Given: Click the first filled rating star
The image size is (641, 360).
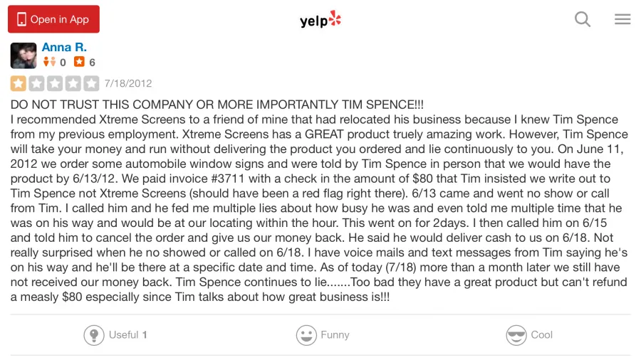Looking at the screenshot, I should tap(18, 84).
